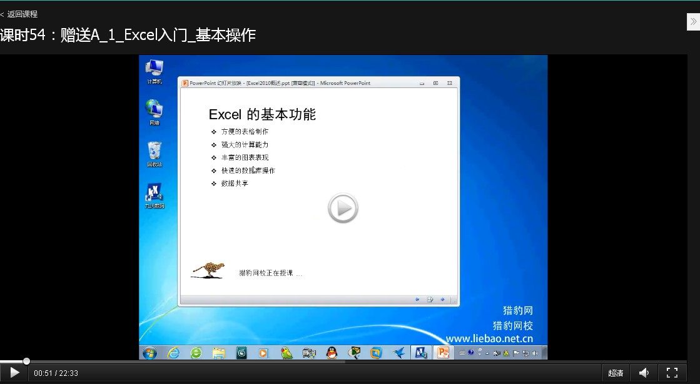Go to next slide arrow in PowerPoint
This screenshot has height=384, width=700.
442,299
